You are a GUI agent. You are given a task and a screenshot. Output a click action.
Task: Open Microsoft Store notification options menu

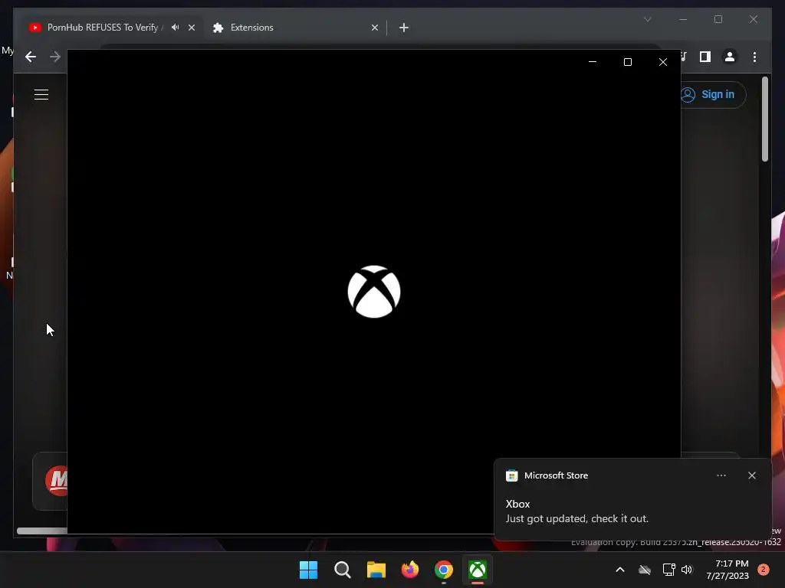click(x=721, y=475)
